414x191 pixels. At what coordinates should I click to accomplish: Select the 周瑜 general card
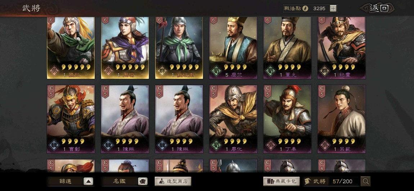[125, 48]
